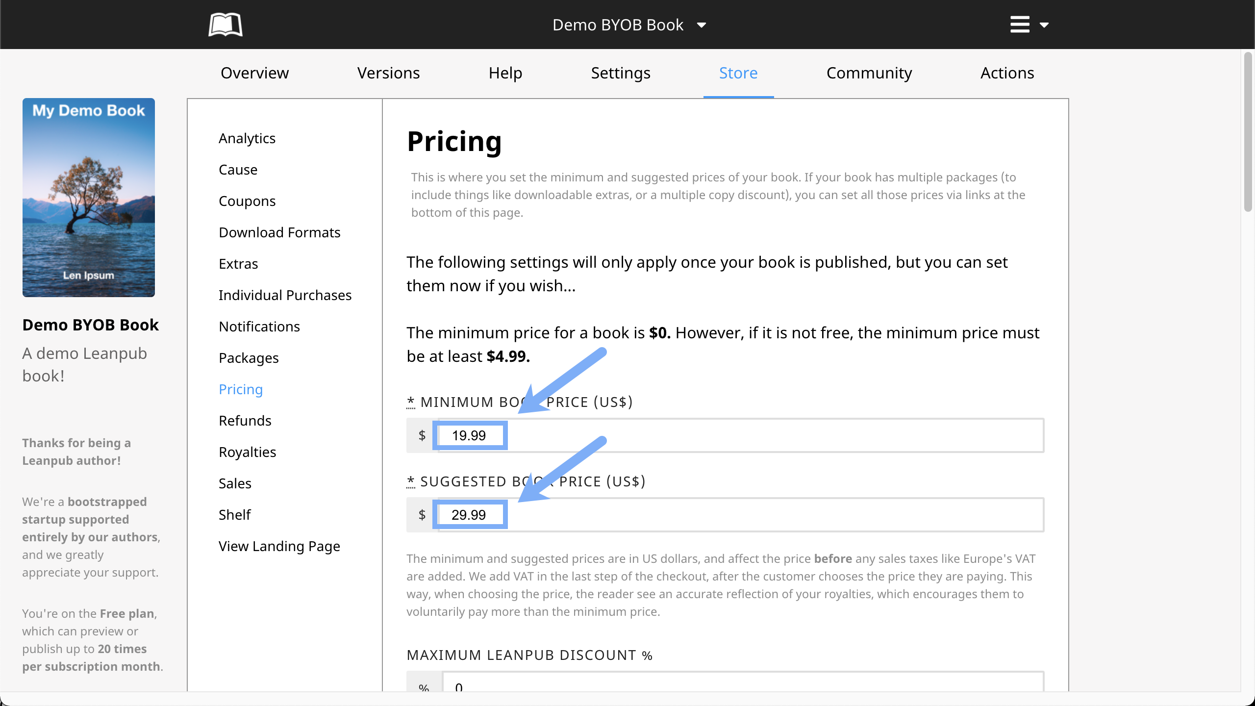Focus the Maximum Leanpub Discount field
Screen dimensions: 1255x706
click(x=735, y=684)
